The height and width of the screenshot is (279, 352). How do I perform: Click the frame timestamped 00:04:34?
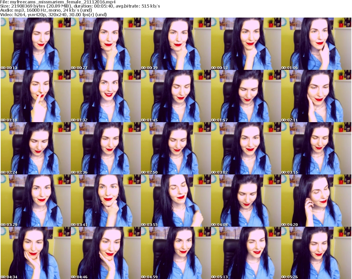pos(36,253)
